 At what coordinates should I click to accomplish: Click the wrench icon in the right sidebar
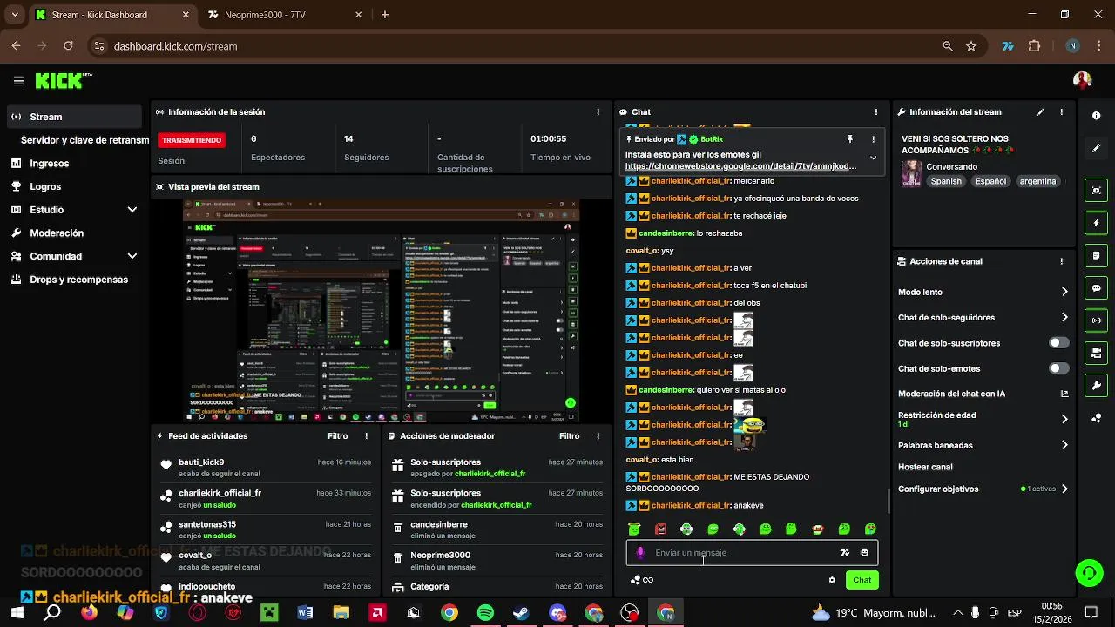click(x=1096, y=386)
